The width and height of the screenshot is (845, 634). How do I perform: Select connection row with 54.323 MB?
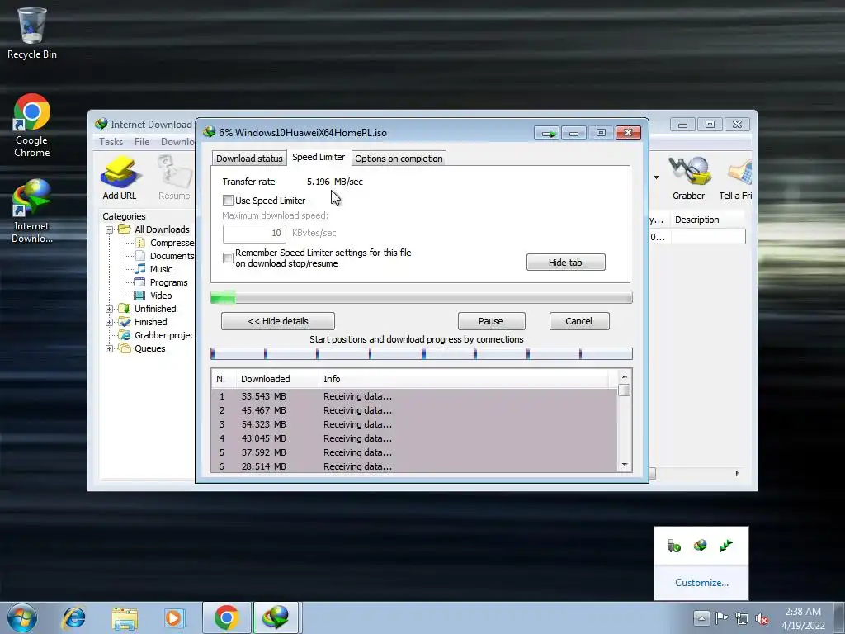[x=414, y=424]
